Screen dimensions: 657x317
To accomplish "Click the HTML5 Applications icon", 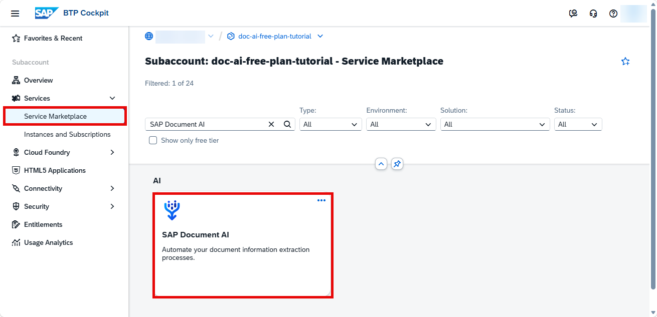I will (x=16, y=170).
